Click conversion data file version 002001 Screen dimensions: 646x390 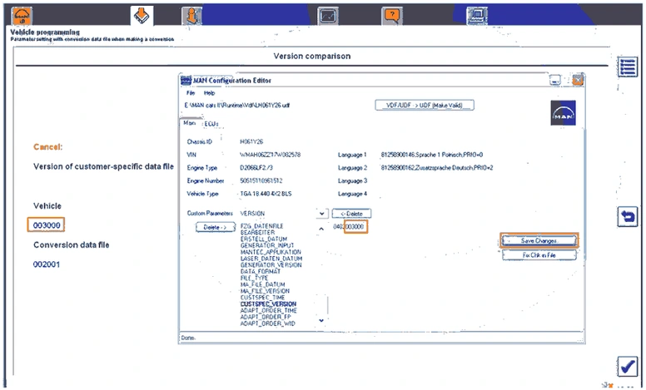[x=47, y=264]
